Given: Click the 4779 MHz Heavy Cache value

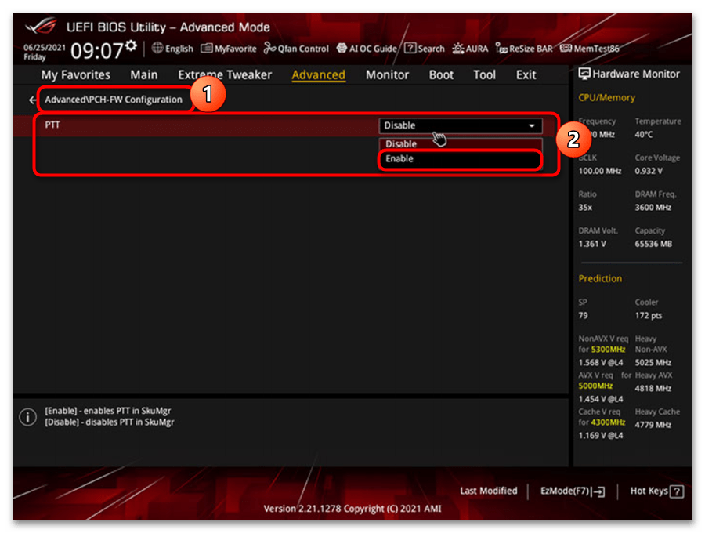Looking at the screenshot, I should (653, 425).
